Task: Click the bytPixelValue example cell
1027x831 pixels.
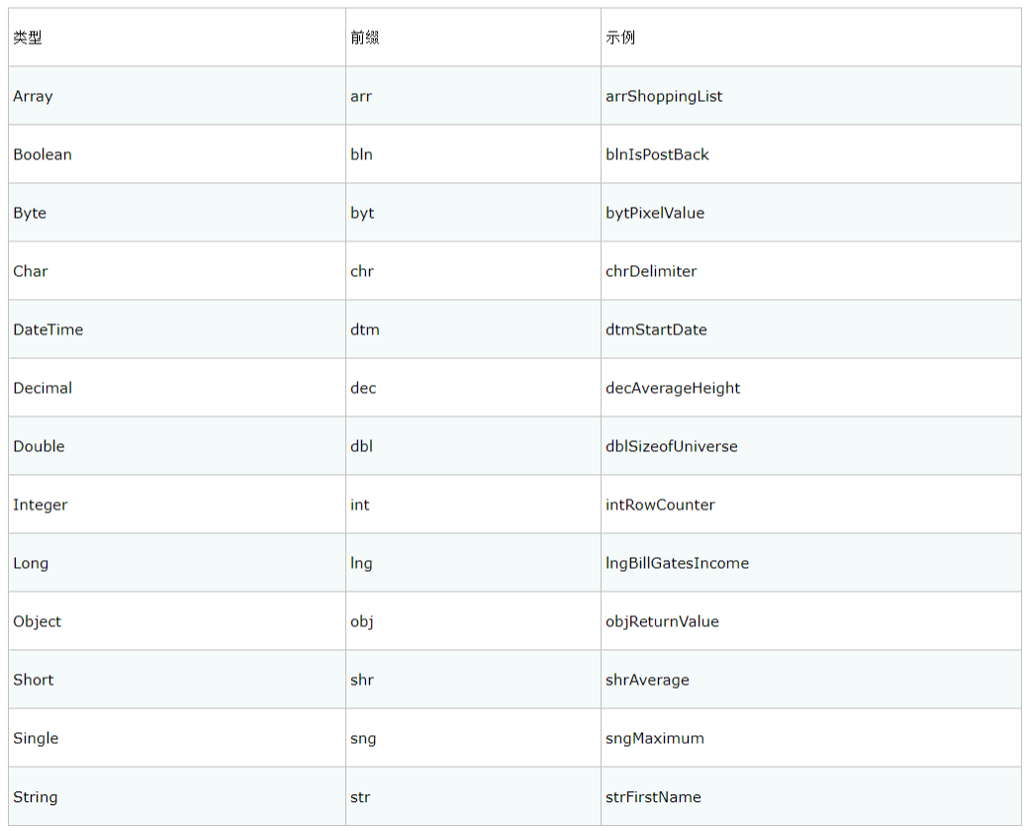Action: 655,213
